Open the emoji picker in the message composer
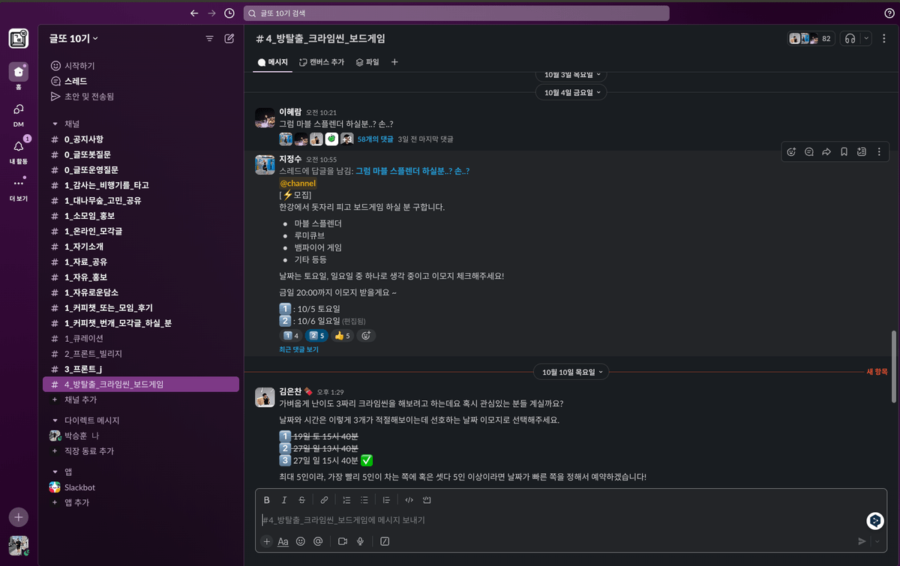 pos(300,541)
